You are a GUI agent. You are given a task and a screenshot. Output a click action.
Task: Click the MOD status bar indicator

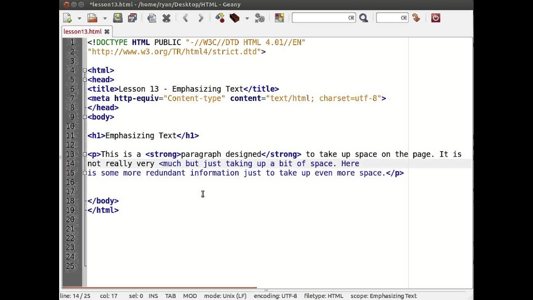(x=190, y=296)
